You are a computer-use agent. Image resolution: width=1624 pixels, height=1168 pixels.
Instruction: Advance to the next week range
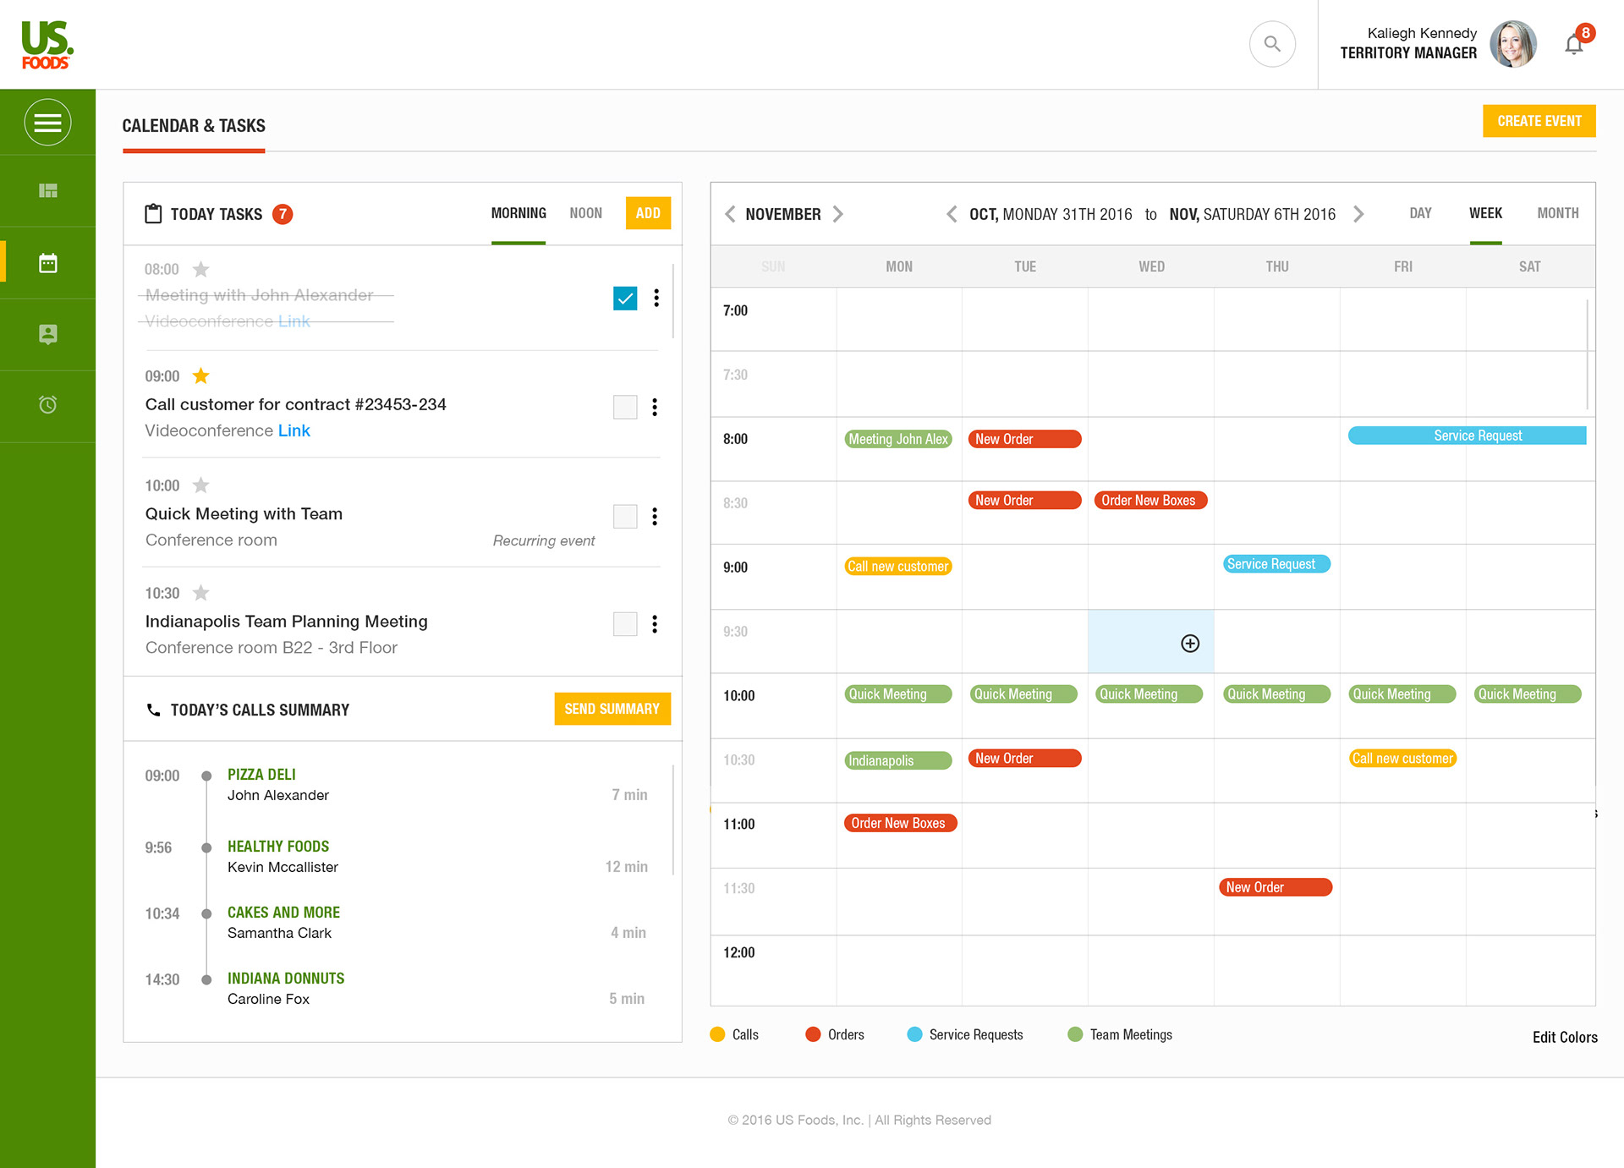(x=1358, y=214)
